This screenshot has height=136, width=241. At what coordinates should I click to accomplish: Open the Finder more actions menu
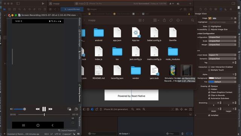(x=179, y=20)
